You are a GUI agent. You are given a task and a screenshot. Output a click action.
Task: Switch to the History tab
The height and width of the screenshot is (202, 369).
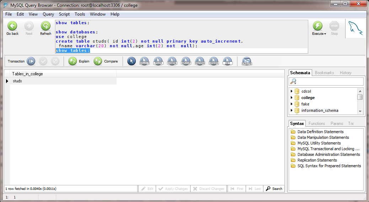(x=346, y=73)
